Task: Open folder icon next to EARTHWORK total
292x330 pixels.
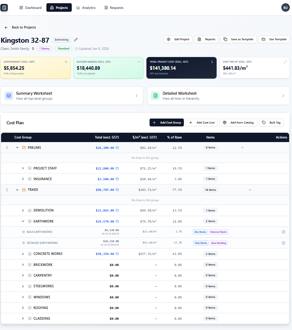Action: tap(117, 221)
